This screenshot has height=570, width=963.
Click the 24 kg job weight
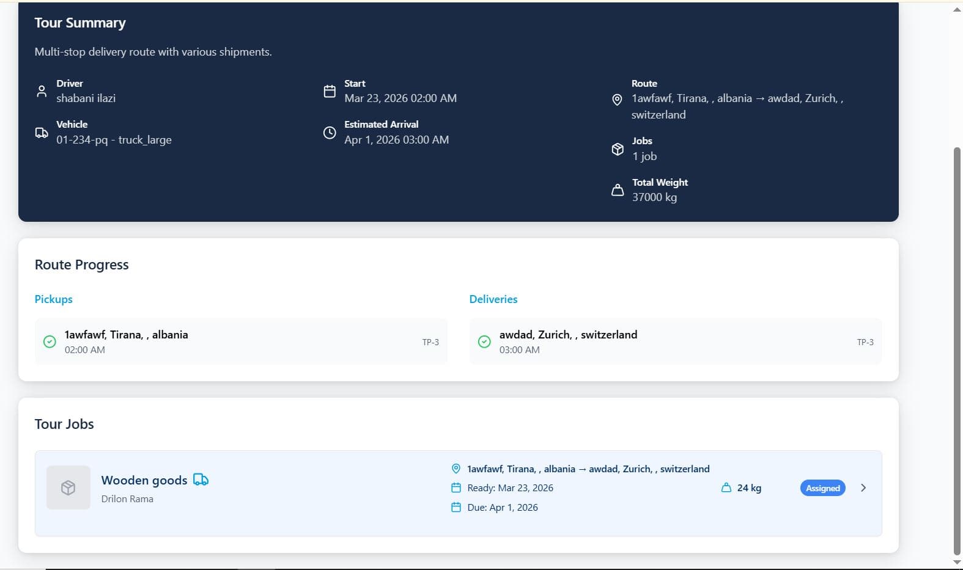pyautogui.click(x=749, y=488)
